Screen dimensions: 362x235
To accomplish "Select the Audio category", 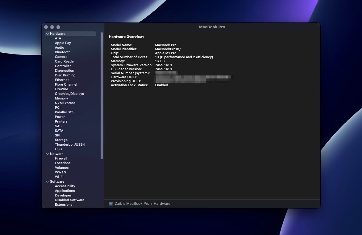I will (59, 47).
